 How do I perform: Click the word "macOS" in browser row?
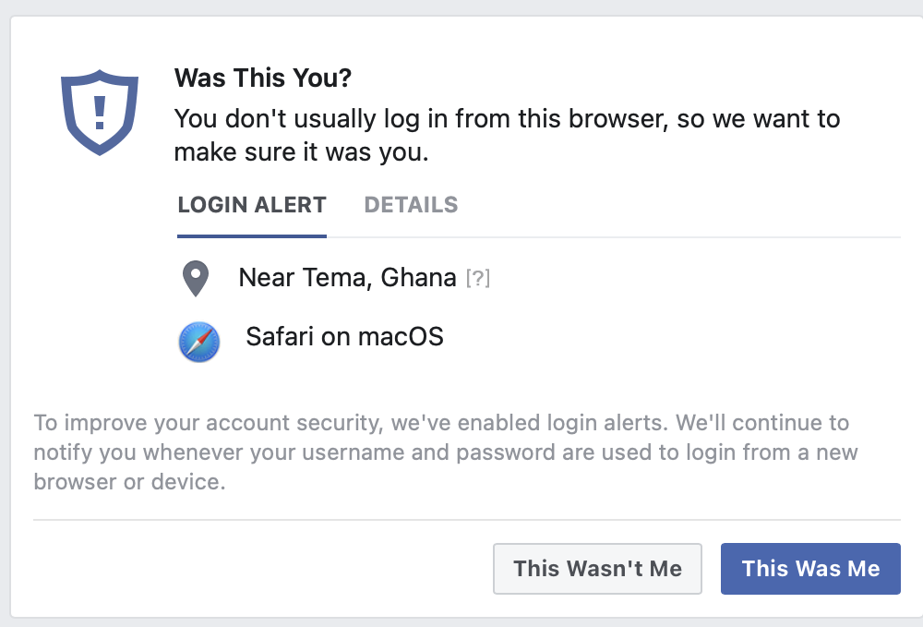402,336
